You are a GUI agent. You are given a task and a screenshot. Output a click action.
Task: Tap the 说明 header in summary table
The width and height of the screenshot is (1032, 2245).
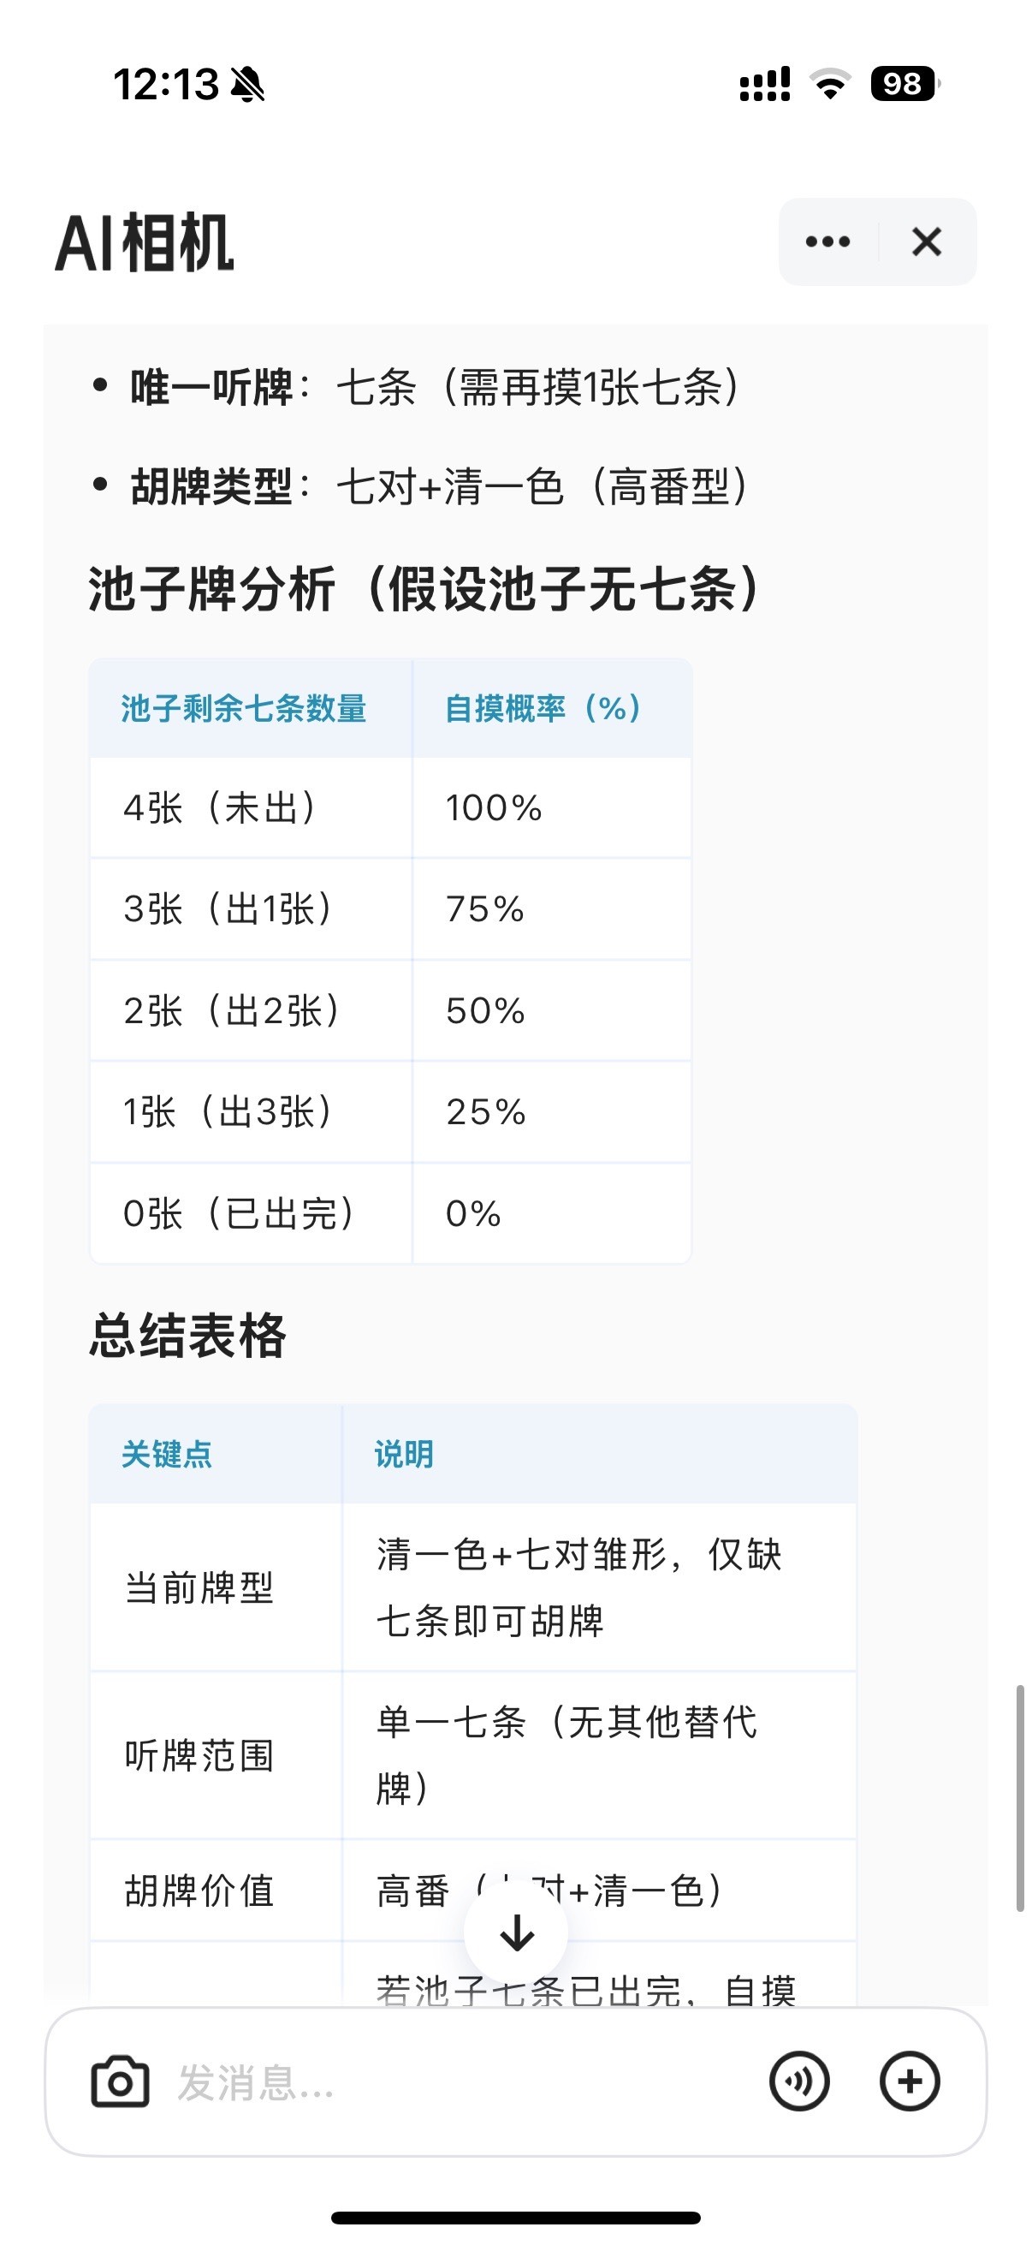pyautogui.click(x=404, y=1454)
